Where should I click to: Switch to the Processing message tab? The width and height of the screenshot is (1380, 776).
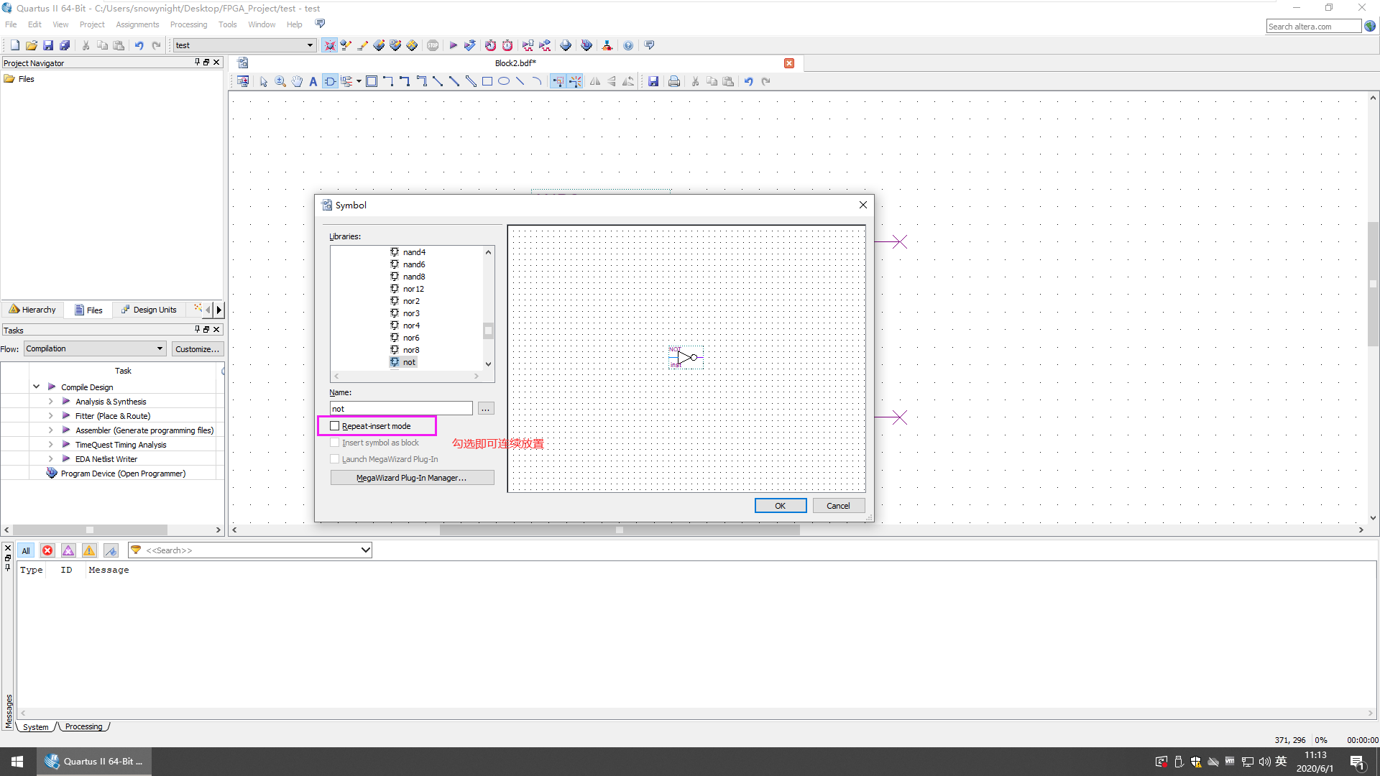click(x=83, y=726)
